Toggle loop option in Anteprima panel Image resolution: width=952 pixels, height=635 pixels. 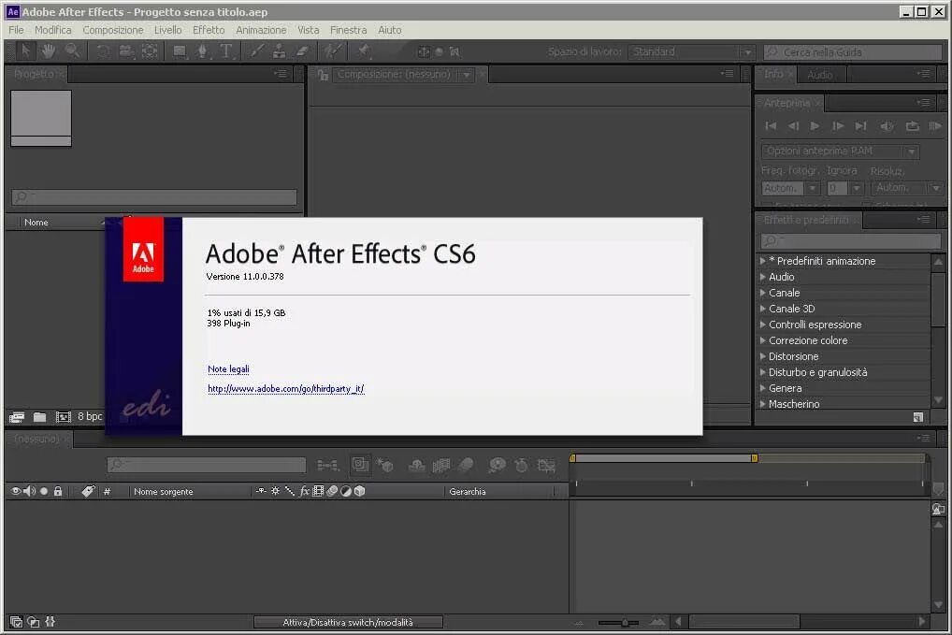(912, 126)
